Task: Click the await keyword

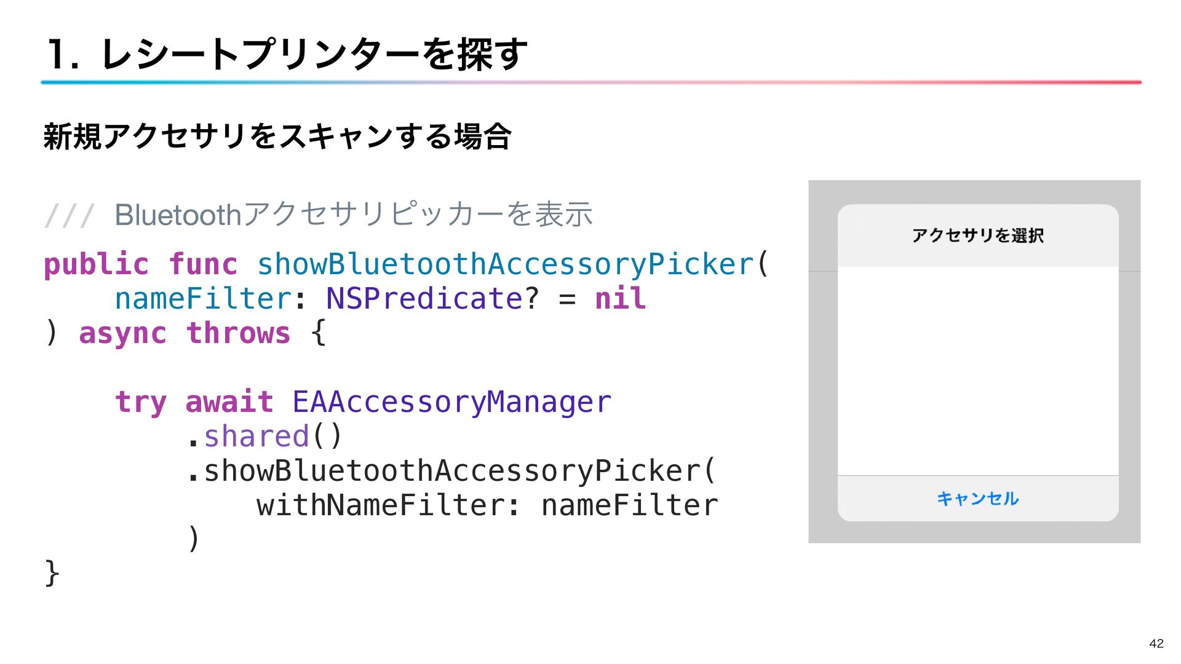Action: tap(229, 402)
